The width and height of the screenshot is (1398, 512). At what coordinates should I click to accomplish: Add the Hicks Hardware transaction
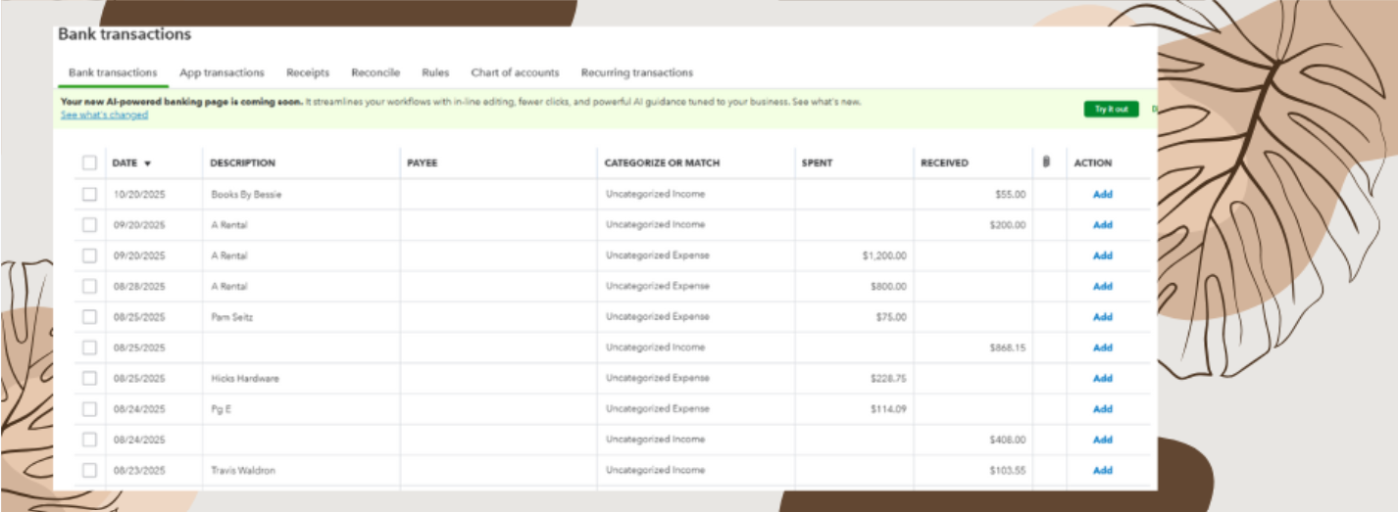(x=1103, y=378)
